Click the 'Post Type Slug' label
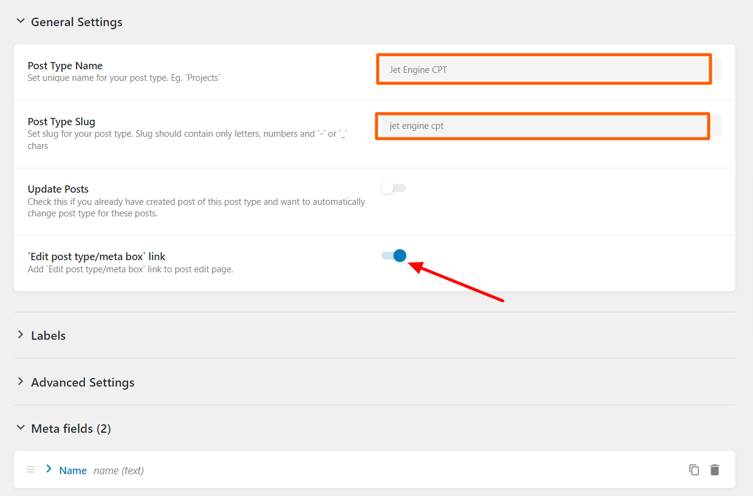This screenshot has height=496, width=753. [x=61, y=122]
